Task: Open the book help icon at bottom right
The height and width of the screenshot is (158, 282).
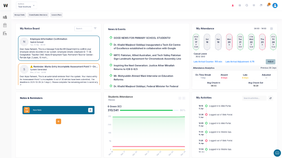Action: (277, 153)
